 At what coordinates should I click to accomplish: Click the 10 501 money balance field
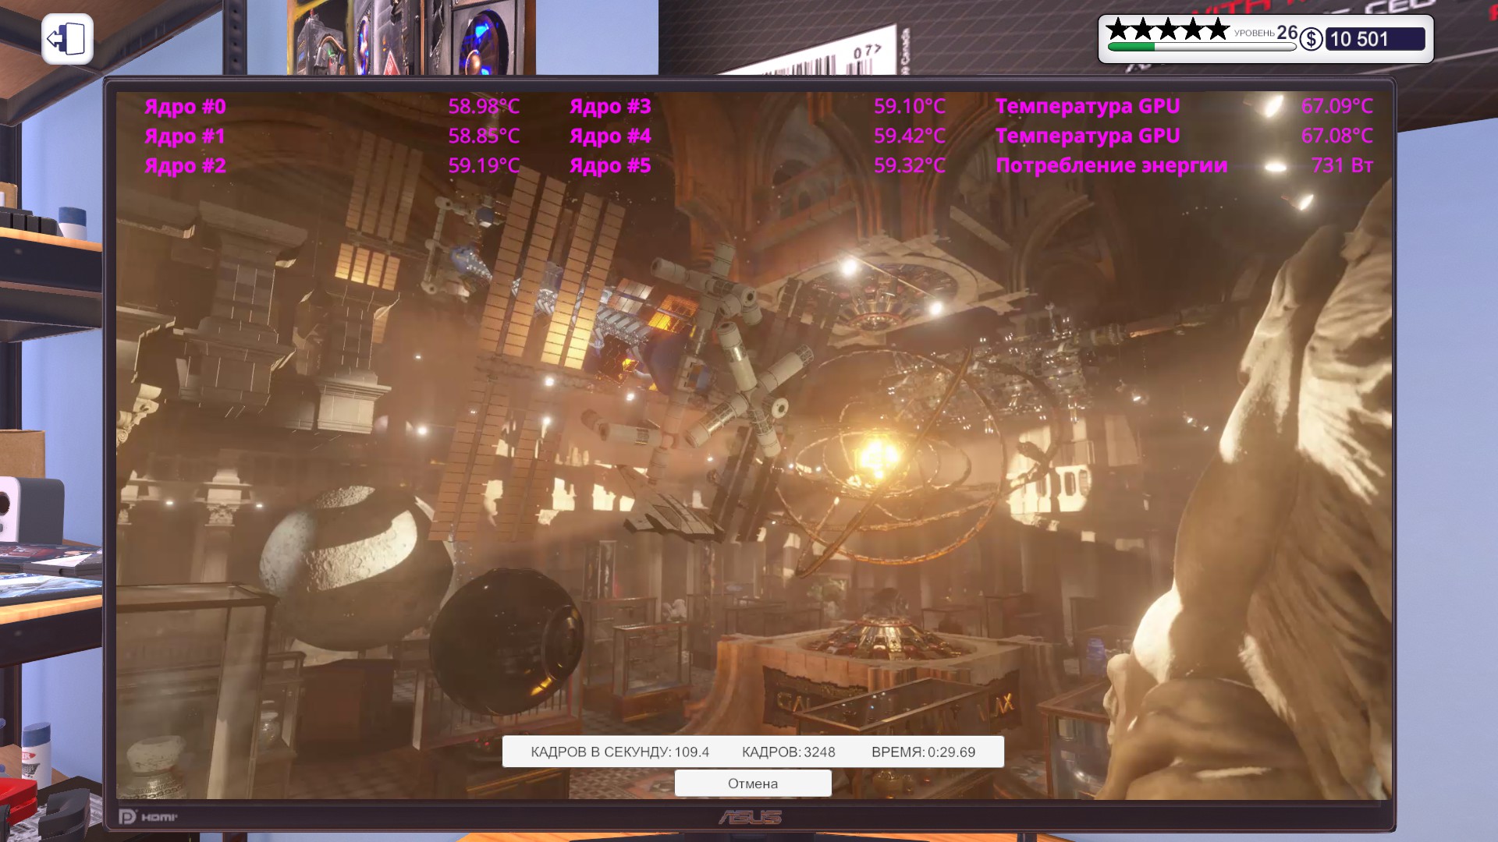click(x=1375, y=39)
